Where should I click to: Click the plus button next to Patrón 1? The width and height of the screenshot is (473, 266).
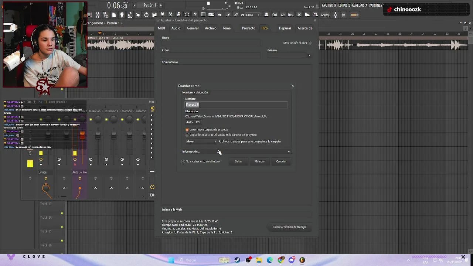tap(160, 5)
